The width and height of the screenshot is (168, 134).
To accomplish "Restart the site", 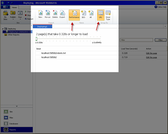I will pyautogui.click(x=29, y=19).
